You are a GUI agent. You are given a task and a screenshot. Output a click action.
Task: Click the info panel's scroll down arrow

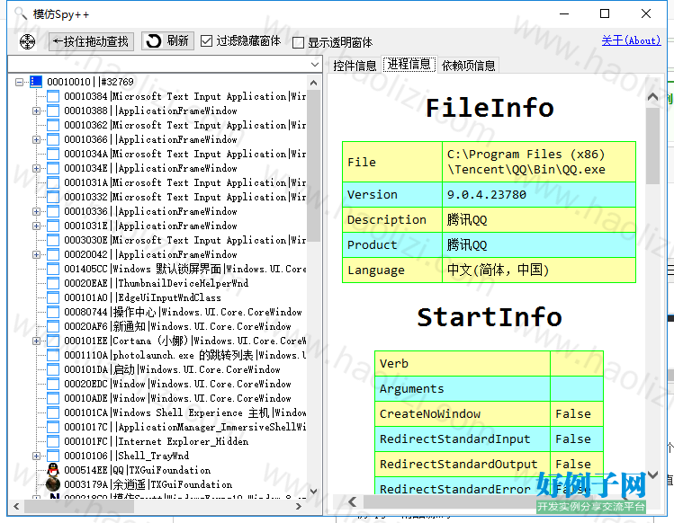click(x=652, y=474)
